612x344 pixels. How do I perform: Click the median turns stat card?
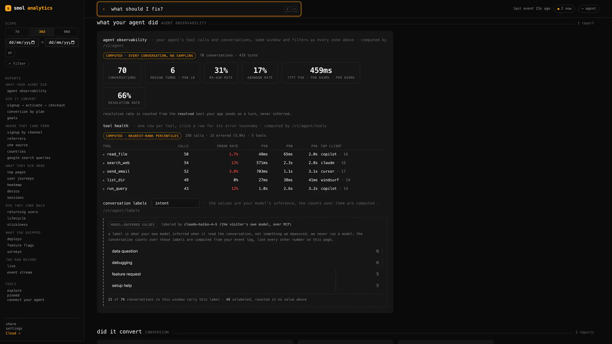coord(173,73)
